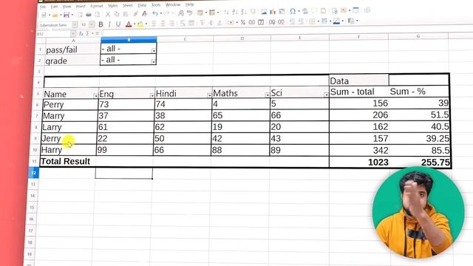The height and width of the screenshot is (266, 473).
Task: Open Maths column filter arrow
Action: (x=267, y=95)
